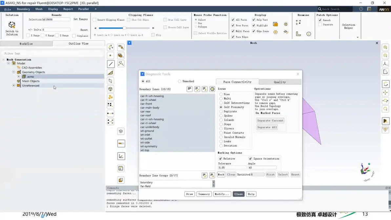Open the Report menu
The width and height of the screenshot is (391, 220).
[x=68, y=9]
